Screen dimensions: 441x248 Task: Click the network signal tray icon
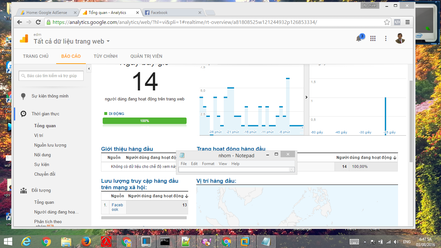388,242
